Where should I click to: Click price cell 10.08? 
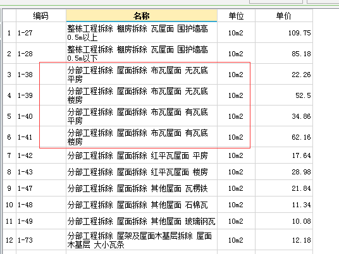pyautogui.click(x=284, y=221)
